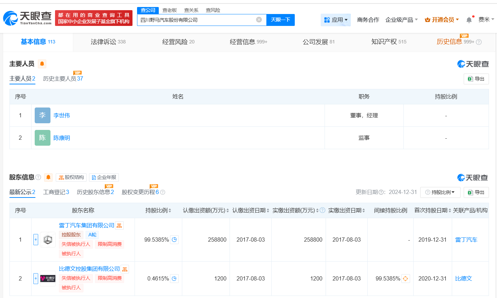Sort by 认缴出资日期 column arrows
The height and width of the screenshot is (298, 497).
pyautogui.click(x=268, y=210)
